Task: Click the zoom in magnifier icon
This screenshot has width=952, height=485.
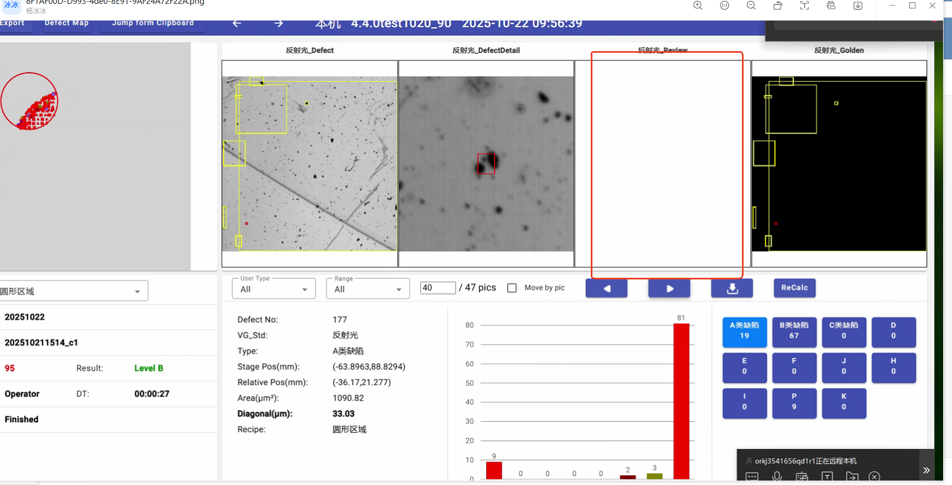Action: [x=697, y=6]
